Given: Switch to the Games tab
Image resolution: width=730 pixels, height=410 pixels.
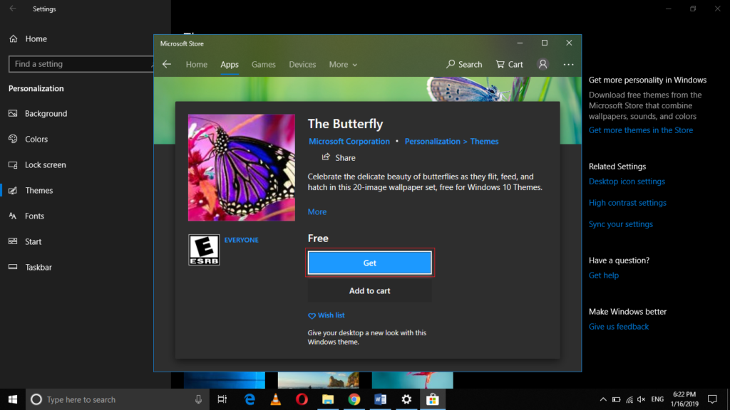Looking at the screenshot, I should (263, 64).
